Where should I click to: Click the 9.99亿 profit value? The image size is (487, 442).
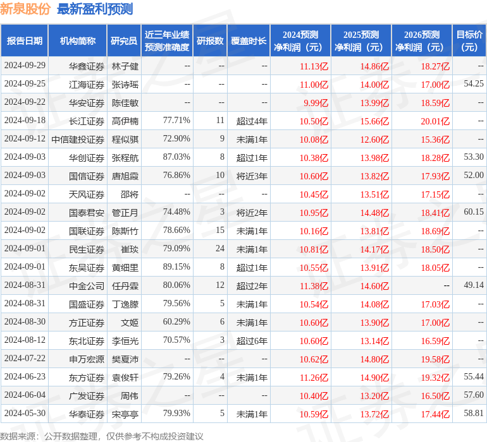coord(316,103)
